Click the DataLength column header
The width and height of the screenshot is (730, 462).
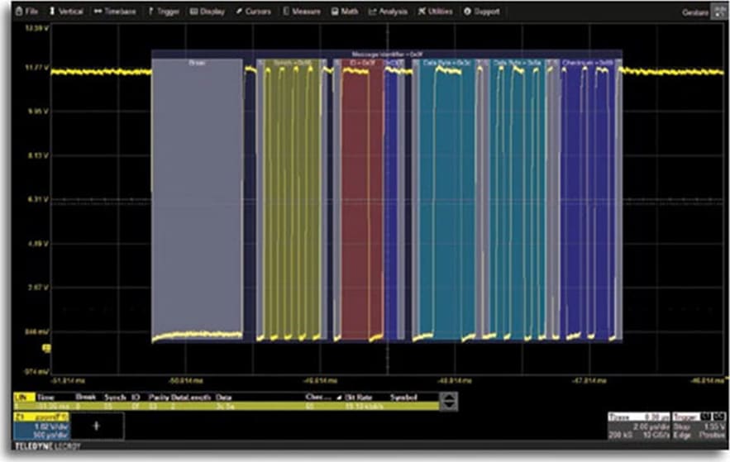[x=191, y=398]
